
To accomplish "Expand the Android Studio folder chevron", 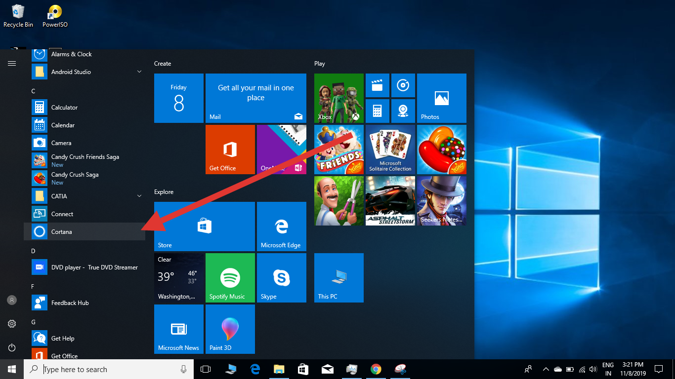I will (x=139, y=72).
